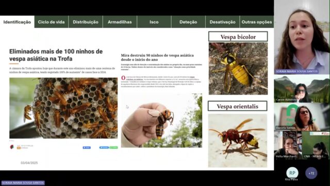Open the Ciclo de vida tab
The height and width of the screenshot is (186, 330).
pos(52,22)
